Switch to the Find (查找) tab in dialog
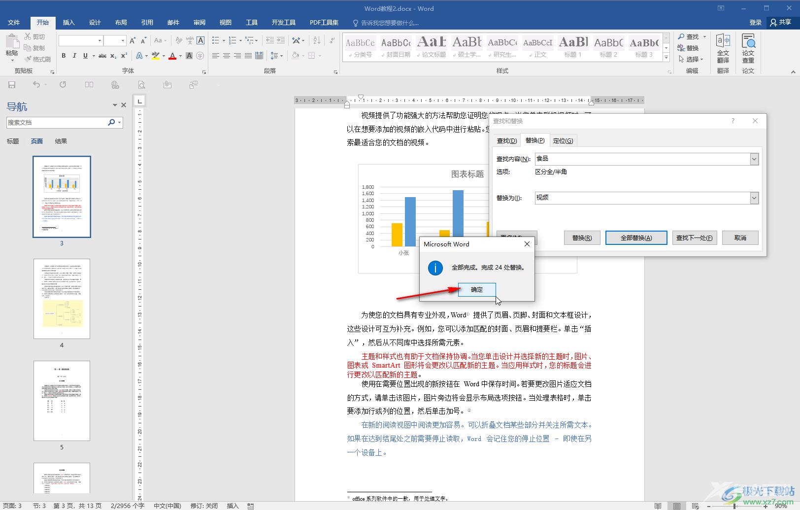Viewport: 800px width, 510px height. point(507,140)
